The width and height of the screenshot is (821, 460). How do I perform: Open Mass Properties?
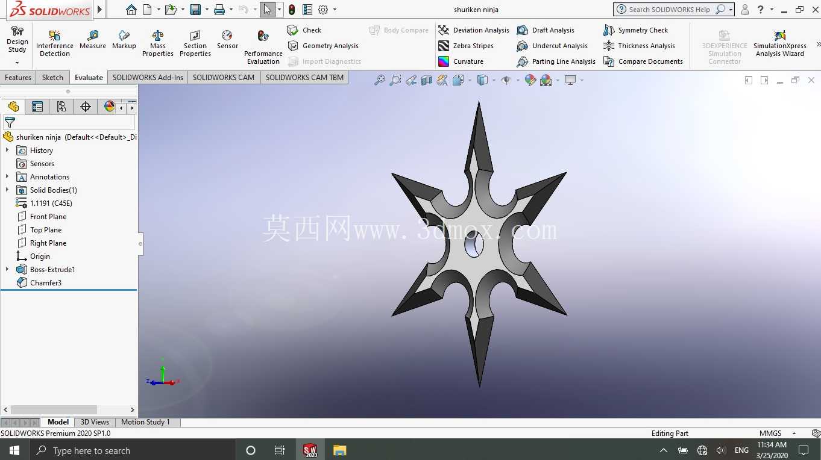pyautogui.click(x=158, y=43)
